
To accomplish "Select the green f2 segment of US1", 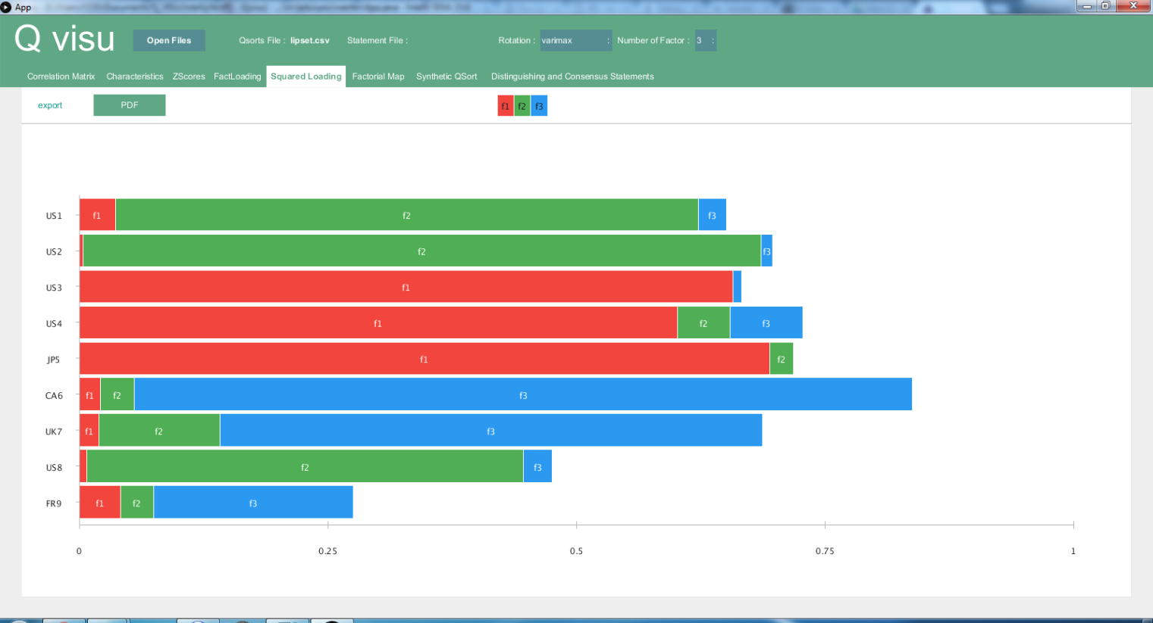I will (x=407, y=215).
